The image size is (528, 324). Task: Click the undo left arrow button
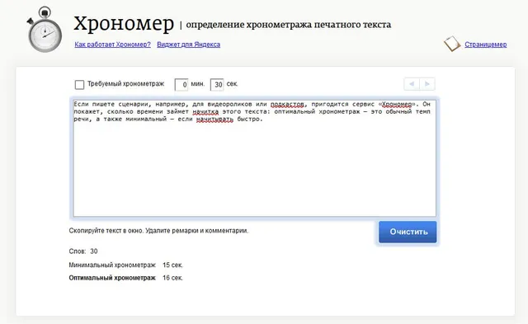412,84
